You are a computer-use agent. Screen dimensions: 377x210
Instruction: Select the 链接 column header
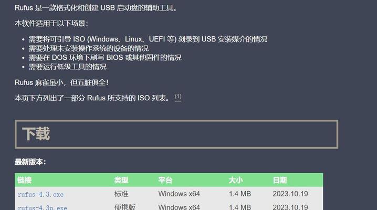[25, 180]
